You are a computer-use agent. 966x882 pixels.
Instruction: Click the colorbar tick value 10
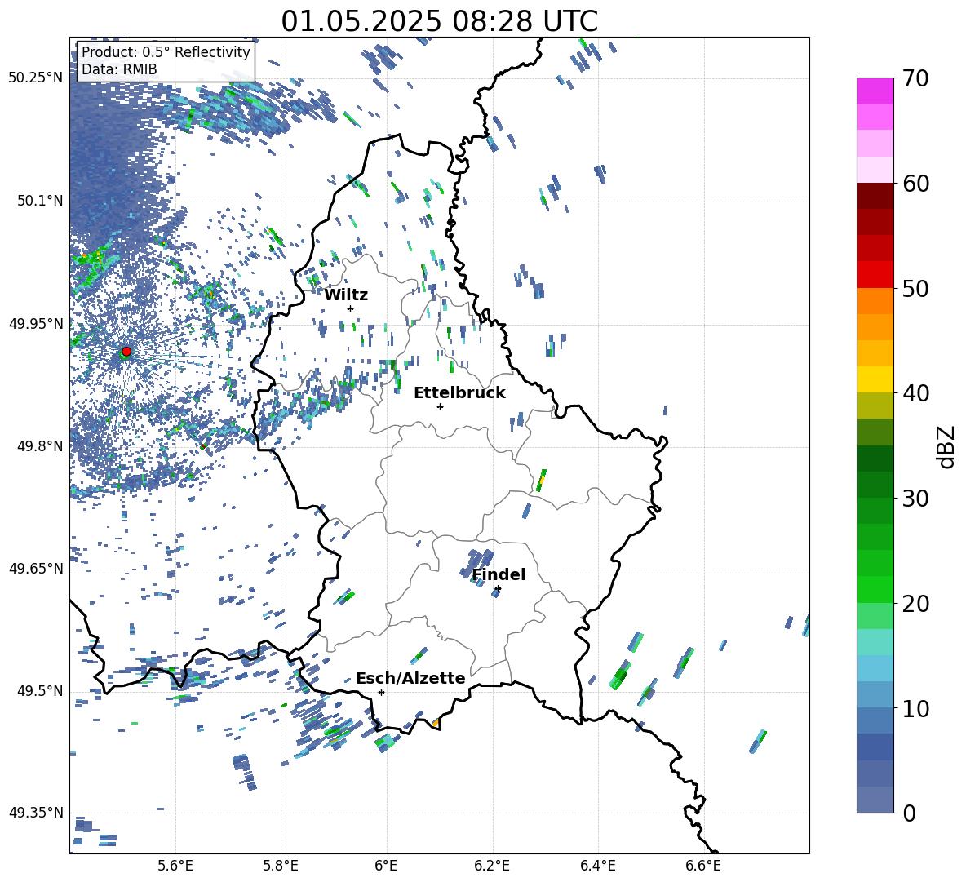(915, 708)
